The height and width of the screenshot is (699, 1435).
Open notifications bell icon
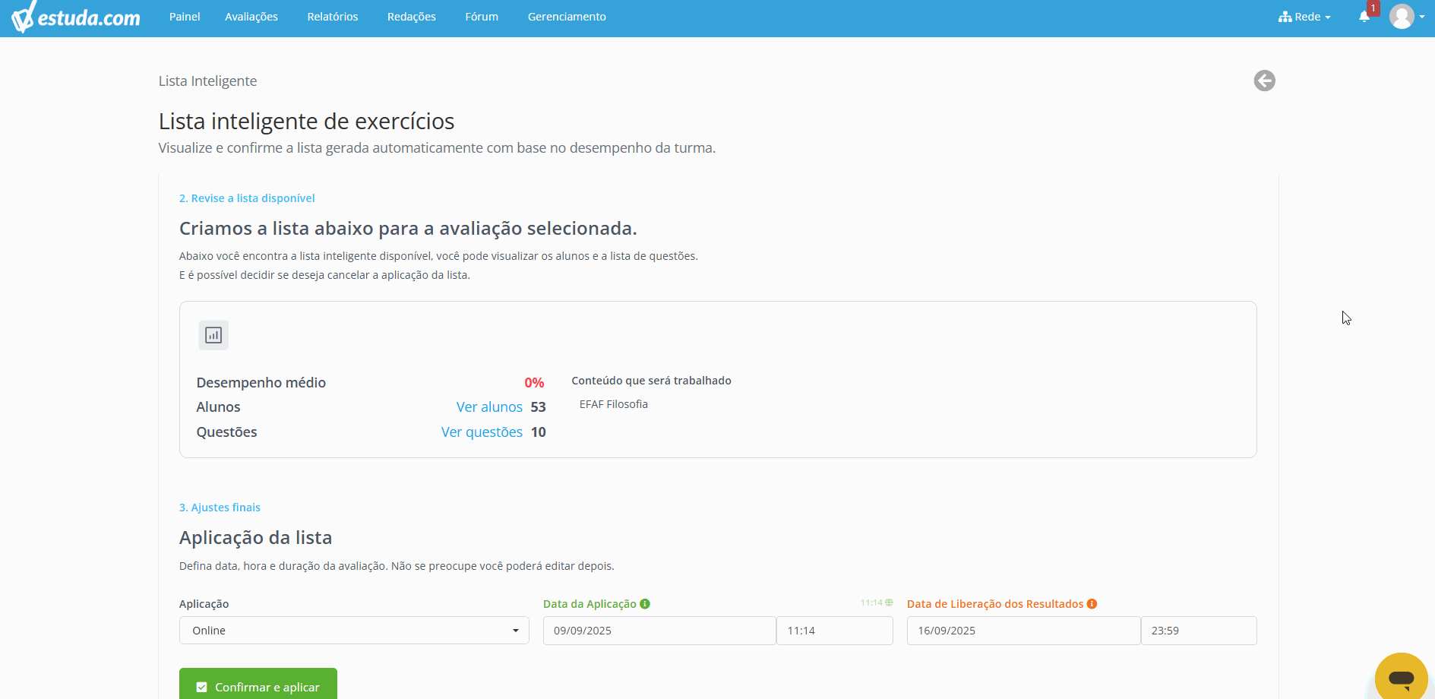click(x=1364, y=17)
